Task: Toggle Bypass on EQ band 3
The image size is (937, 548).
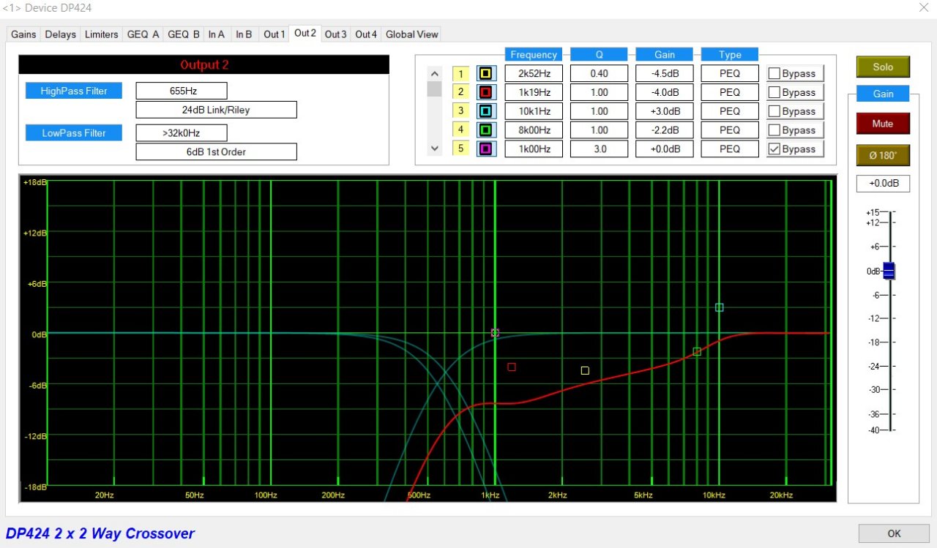Action: 774,111
